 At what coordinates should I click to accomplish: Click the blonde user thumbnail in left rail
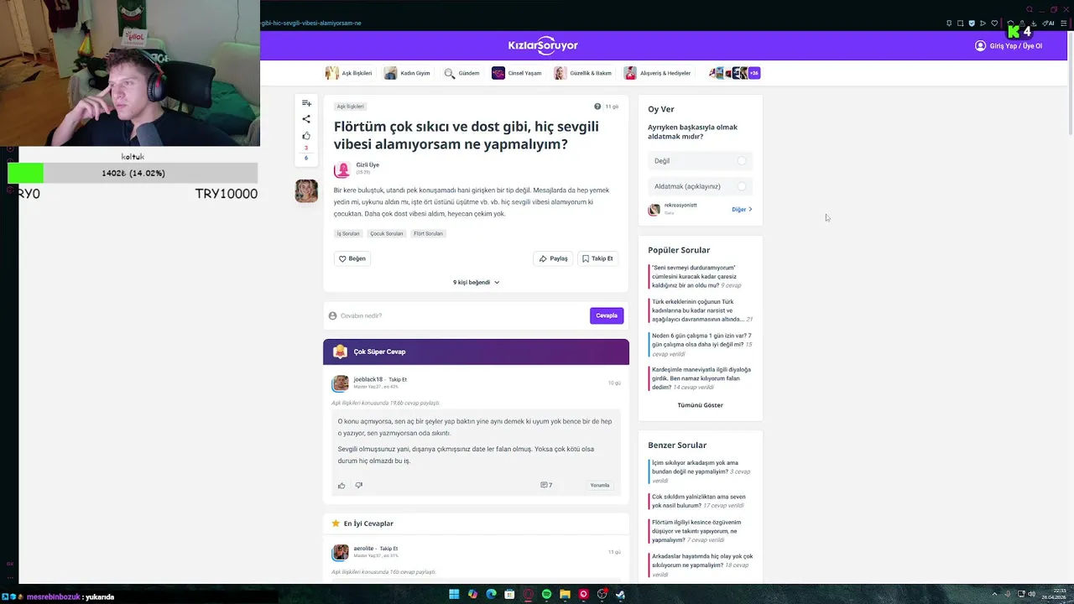click(306, 190)
